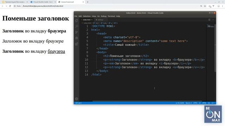Click the notifications bell in status bar

(213, 103)
